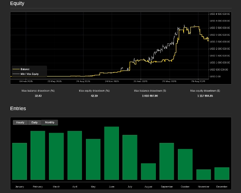This screenshot has height=193, width=241.
Task: Click the September month label
Action: pos(167,187)
